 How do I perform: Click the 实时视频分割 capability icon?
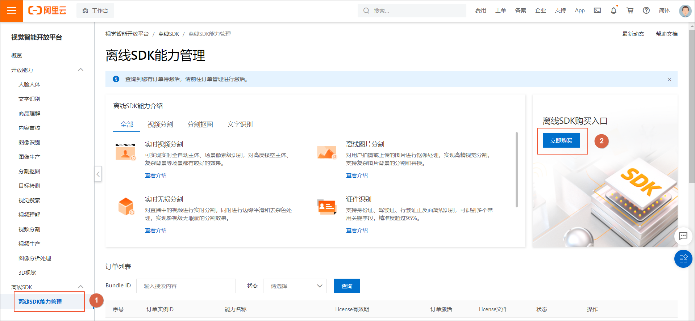point(125,152)
